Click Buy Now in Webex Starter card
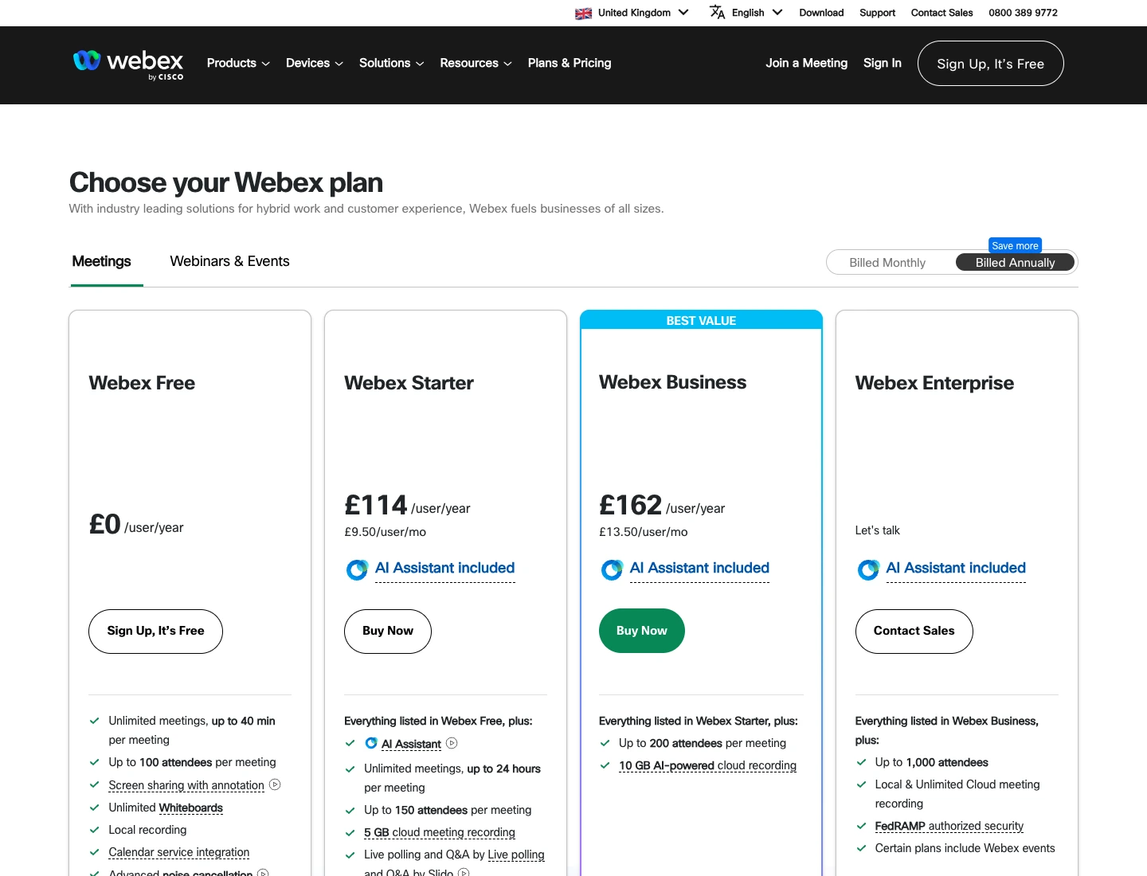Viewport: 1147px width, 876px height. point(388,632)
